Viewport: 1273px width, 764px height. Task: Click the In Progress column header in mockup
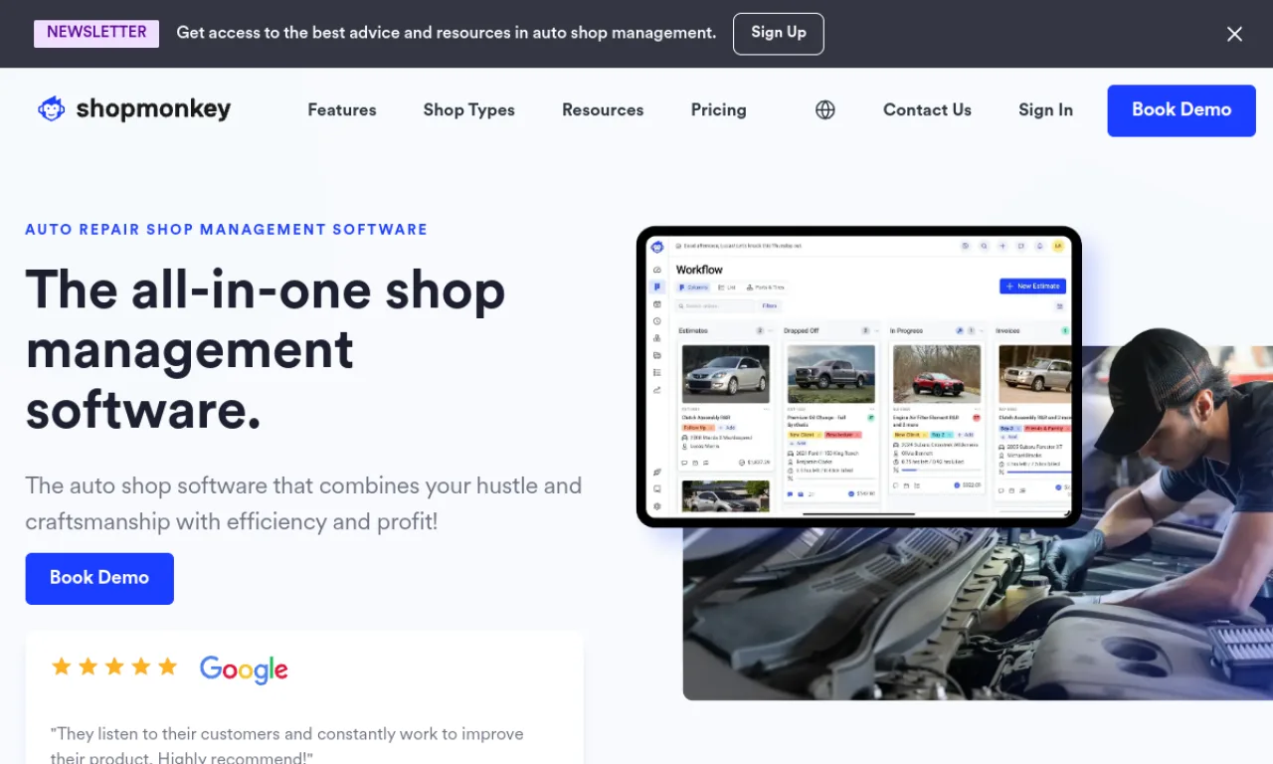coord(906,330)
